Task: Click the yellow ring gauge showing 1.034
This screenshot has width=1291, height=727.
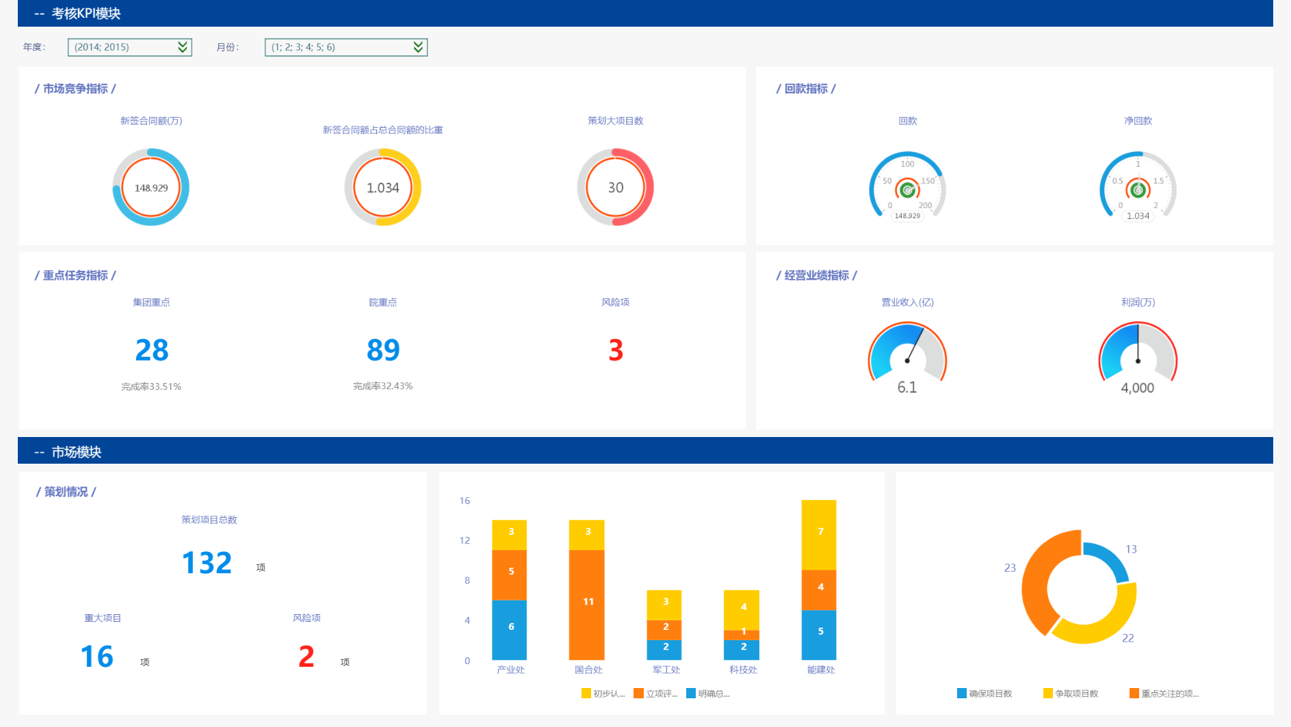Action: click(x=382, y=187)
